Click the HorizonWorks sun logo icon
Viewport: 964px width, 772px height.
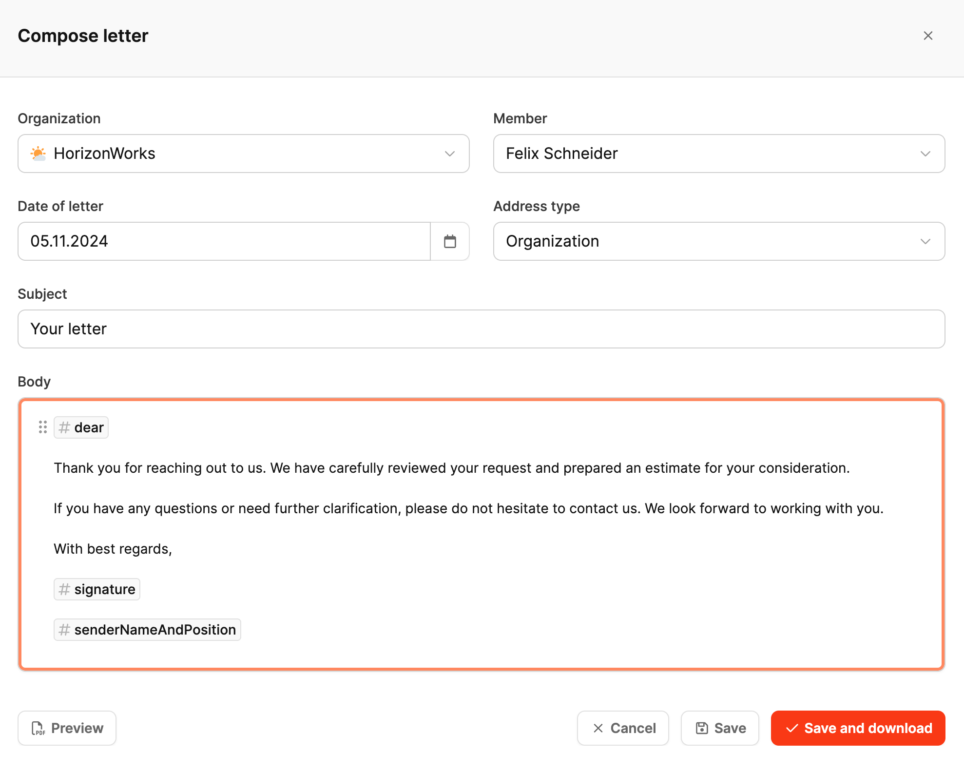point(38,154)
